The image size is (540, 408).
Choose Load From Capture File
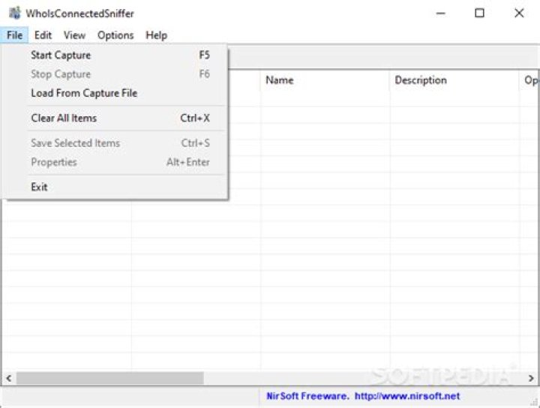coord(84,93)
